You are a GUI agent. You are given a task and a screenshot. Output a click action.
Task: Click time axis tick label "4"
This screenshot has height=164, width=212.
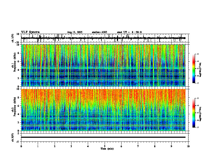pyautogui.click(x=88, y=146)
